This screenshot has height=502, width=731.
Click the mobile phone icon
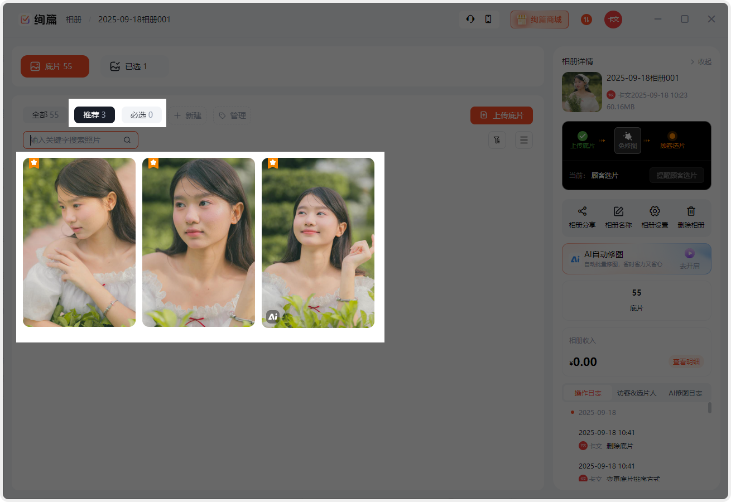(x=488, y=19)
